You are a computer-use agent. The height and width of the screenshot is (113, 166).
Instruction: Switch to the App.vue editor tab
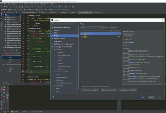pyautogui.click(x=53, y=12)
